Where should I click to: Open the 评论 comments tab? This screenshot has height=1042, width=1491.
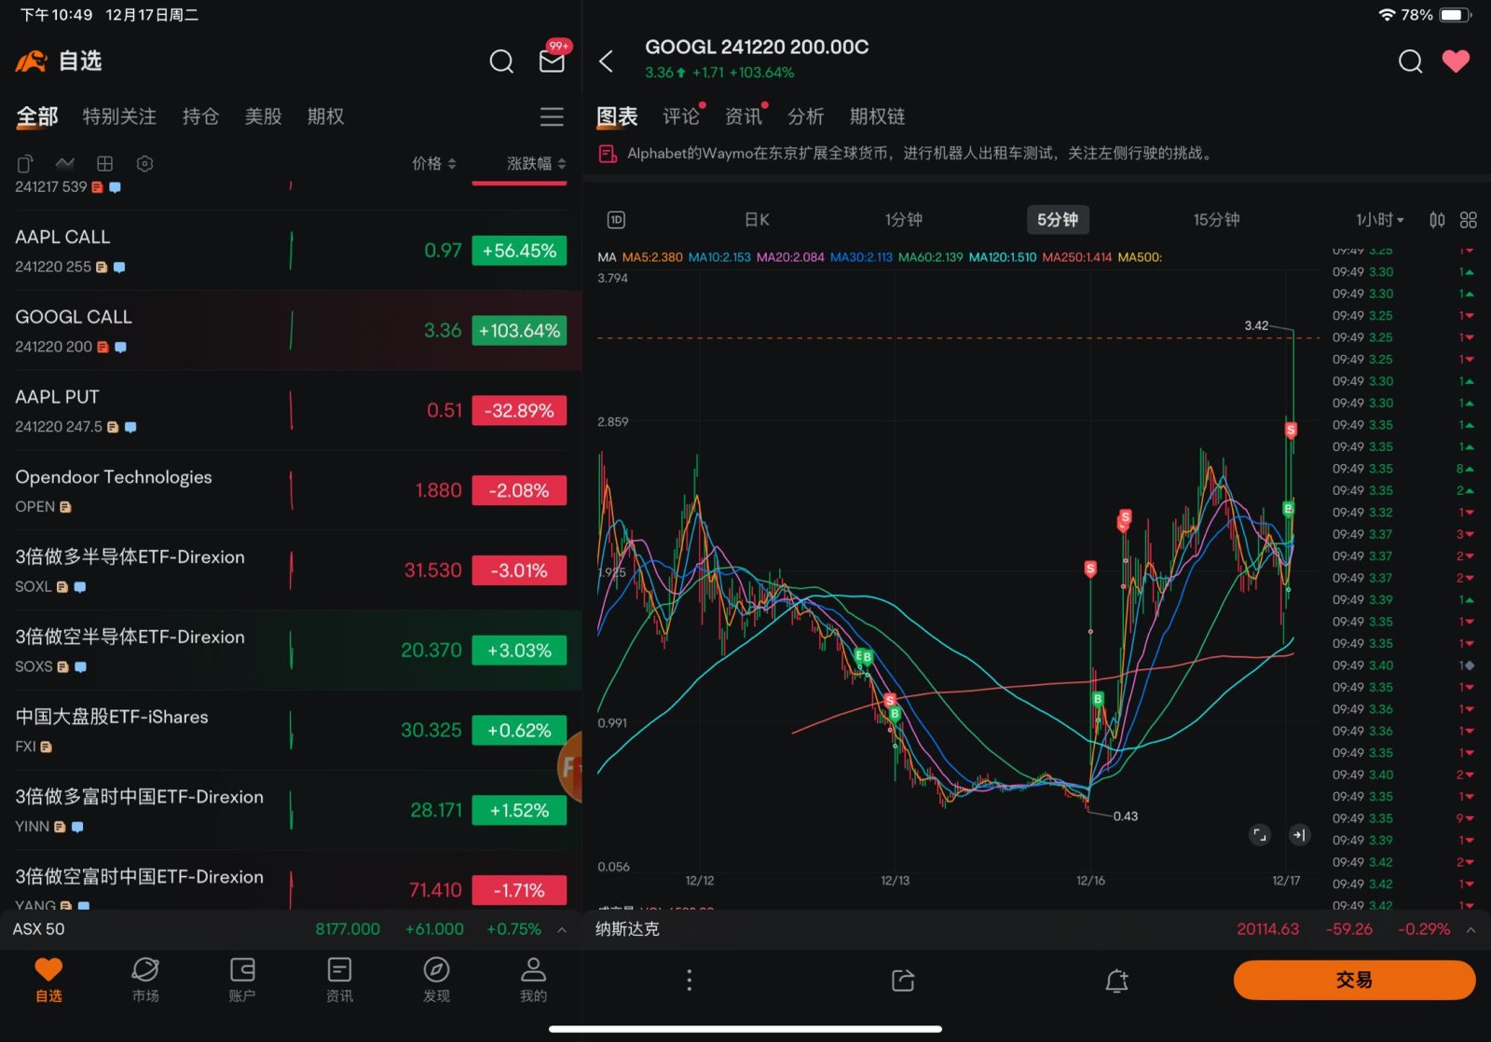pyautogui.click(x=681, y=117)
